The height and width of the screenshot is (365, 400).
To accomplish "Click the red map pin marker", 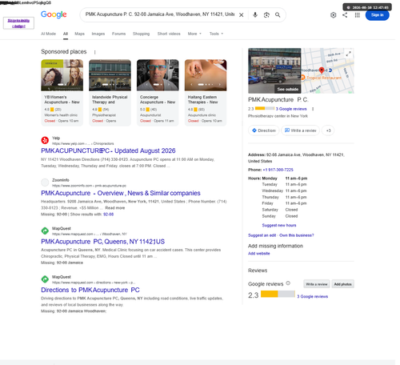I will [322, 70].
